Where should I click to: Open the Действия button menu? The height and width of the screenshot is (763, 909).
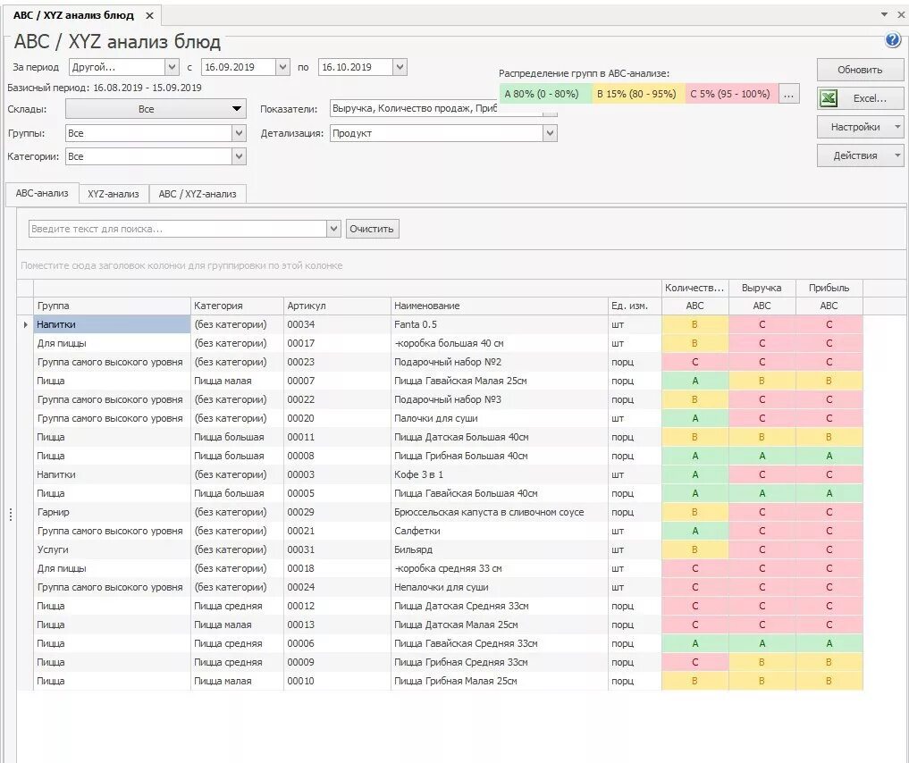861,155
